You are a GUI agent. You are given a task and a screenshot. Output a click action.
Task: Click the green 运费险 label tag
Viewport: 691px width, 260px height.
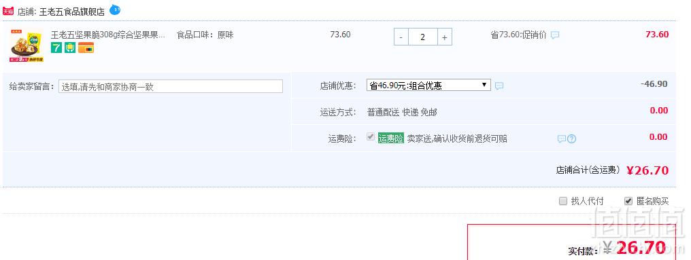pyautogui.click(x=391, y=138)
